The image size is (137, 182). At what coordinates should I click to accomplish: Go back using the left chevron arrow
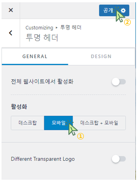11,33
